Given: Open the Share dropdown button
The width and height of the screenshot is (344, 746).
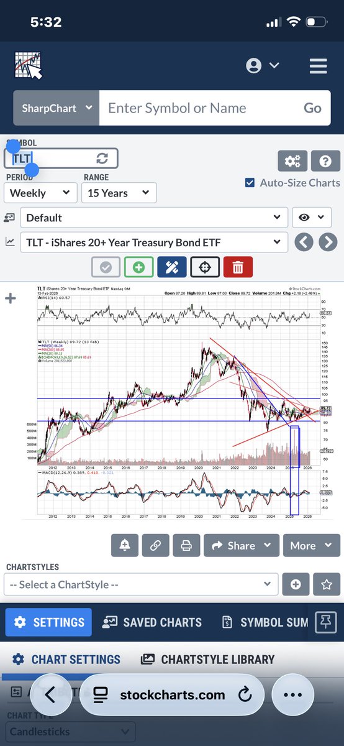Looking at the screenshot, I should [x=242, y=545].
